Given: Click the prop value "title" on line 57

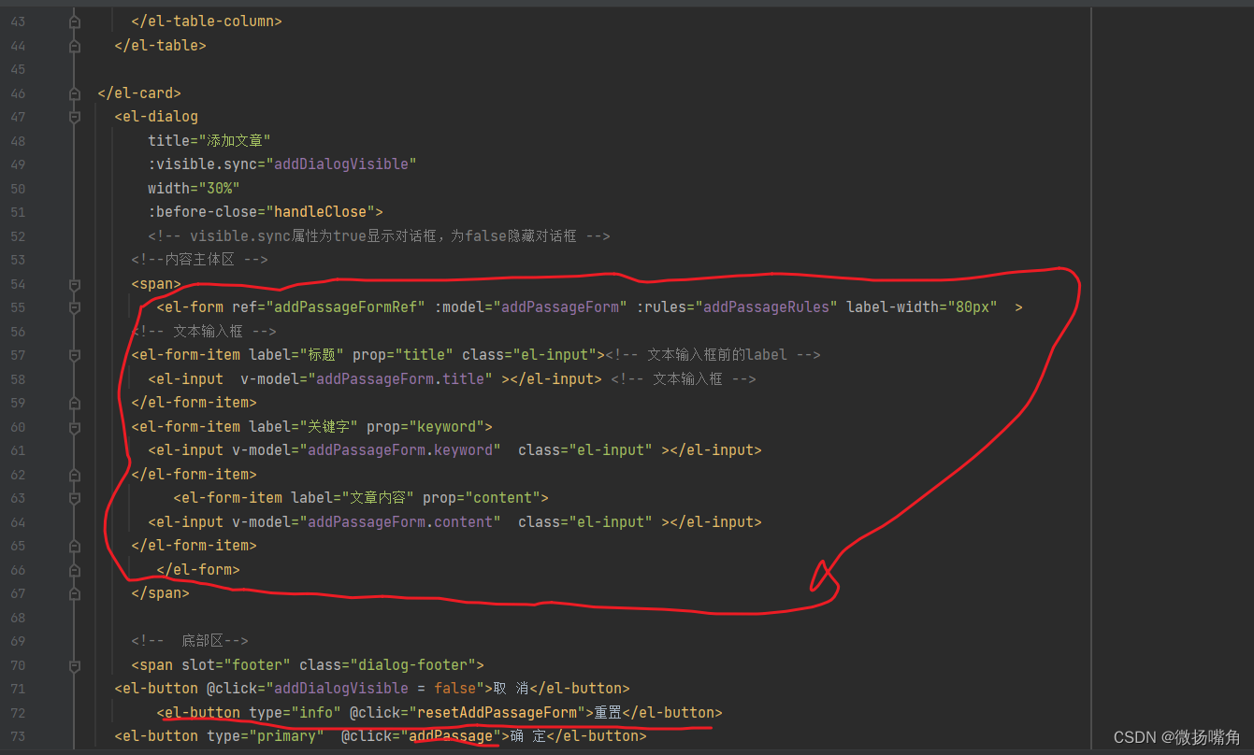Looking at the screenshot, I should tap(425, 355).
